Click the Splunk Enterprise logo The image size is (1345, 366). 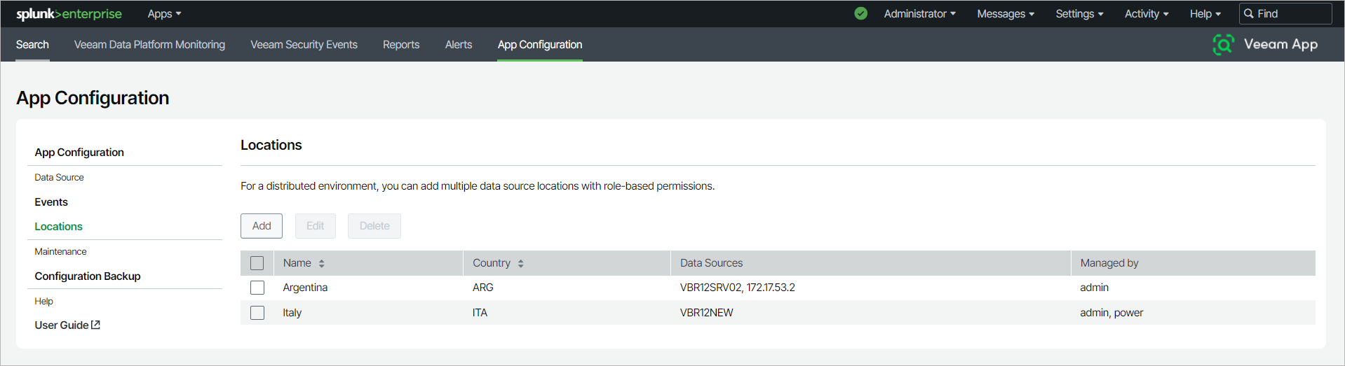coord(69,14)
